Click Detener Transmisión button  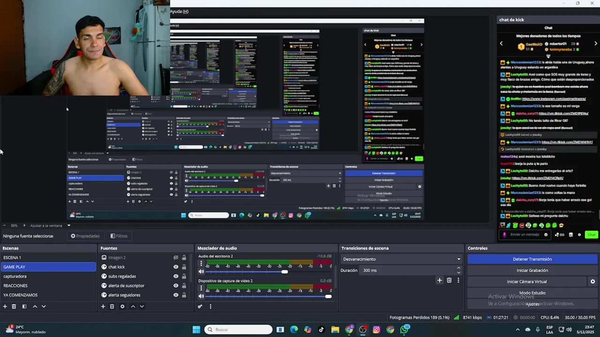click(532, 259)
